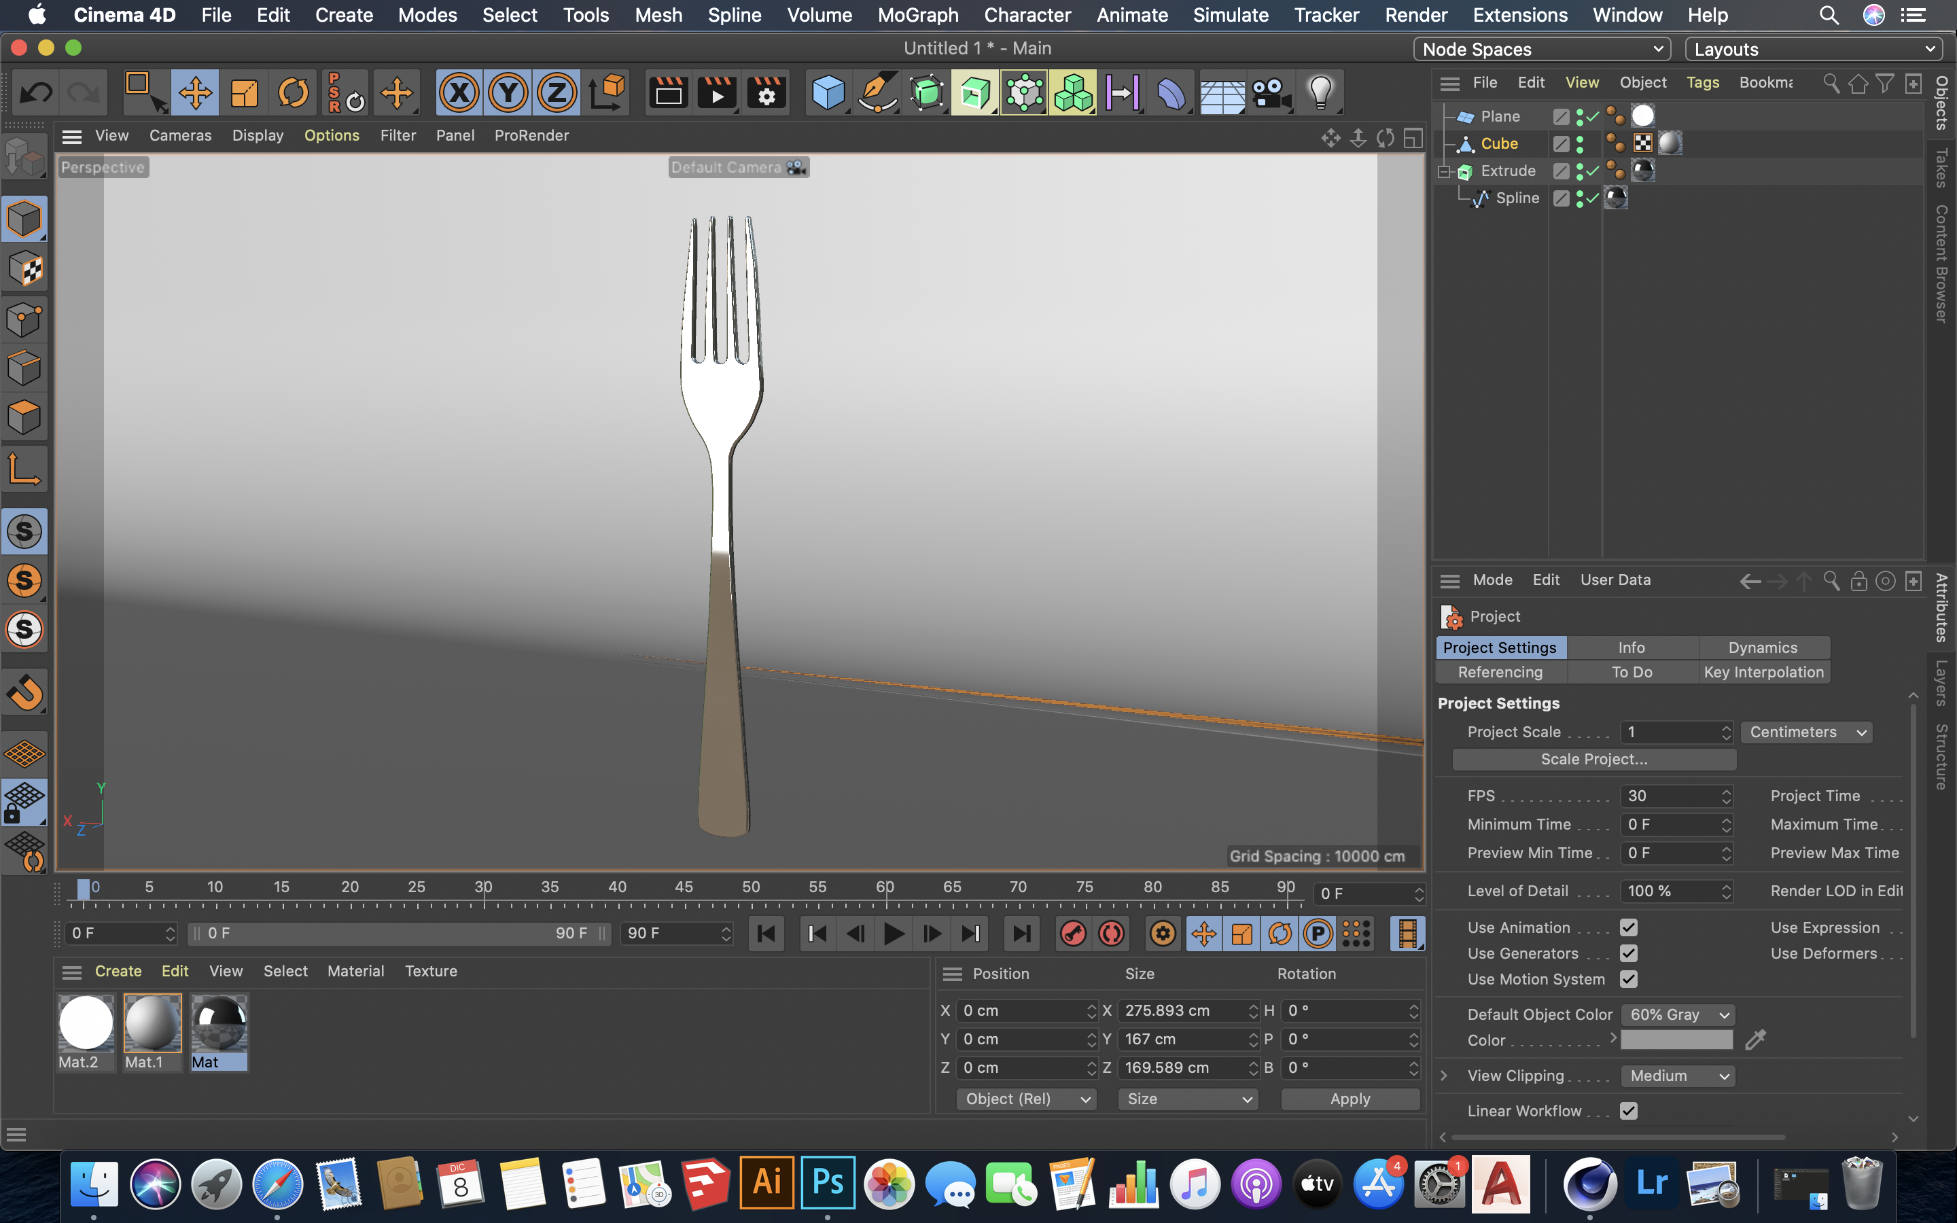This screenshot has width=1957, height=1223.
Task: Open Edit Render Settings icon
Action: click(766, 93)
